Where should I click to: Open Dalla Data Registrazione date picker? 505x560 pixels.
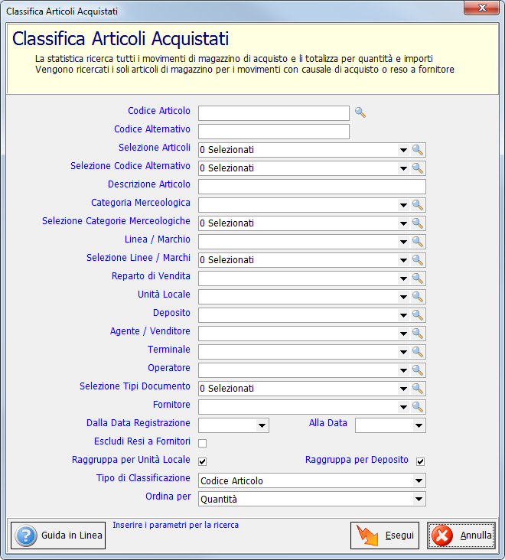262,425
